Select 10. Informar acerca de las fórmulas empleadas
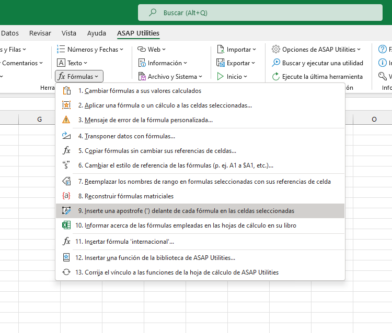Viewport: 392px width, 333px height. tap(200, 225)
